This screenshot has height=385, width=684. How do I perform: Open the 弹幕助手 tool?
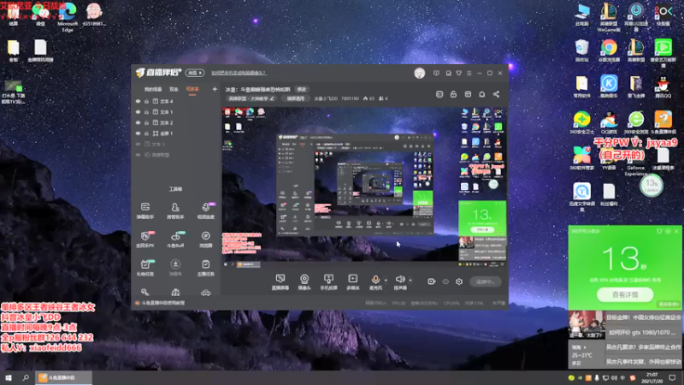coord(145,210)
